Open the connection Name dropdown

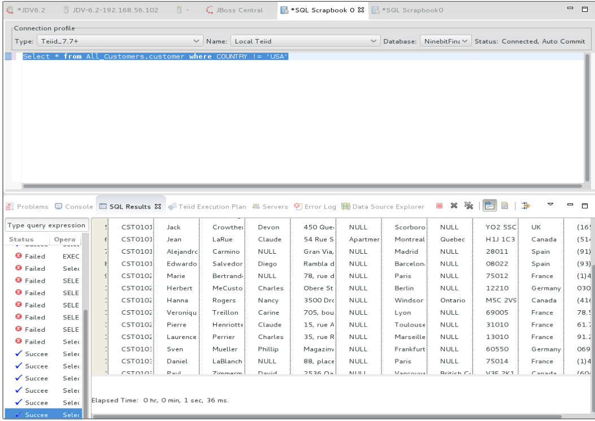374,40
